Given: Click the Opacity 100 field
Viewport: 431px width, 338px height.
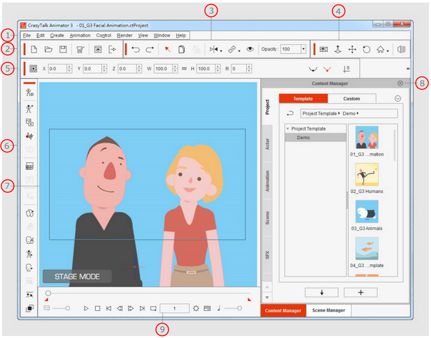Looking at the screenshot, I should [291, 49].
